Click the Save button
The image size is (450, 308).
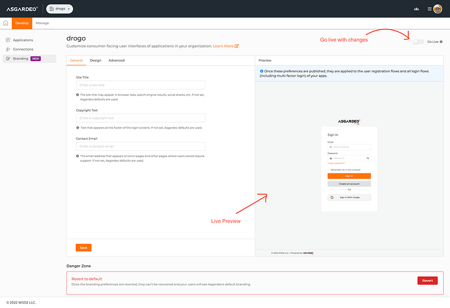click(x=83, y=248)
